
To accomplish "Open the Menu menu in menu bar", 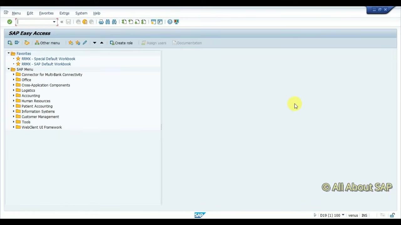I will (x=16, y=13).
